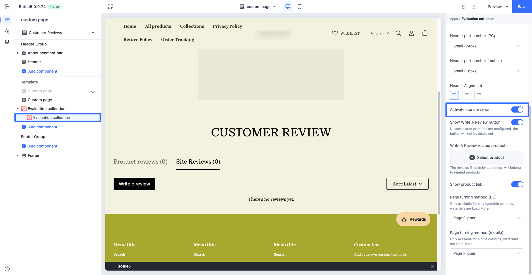Open the three-dot more options menu

524,19
